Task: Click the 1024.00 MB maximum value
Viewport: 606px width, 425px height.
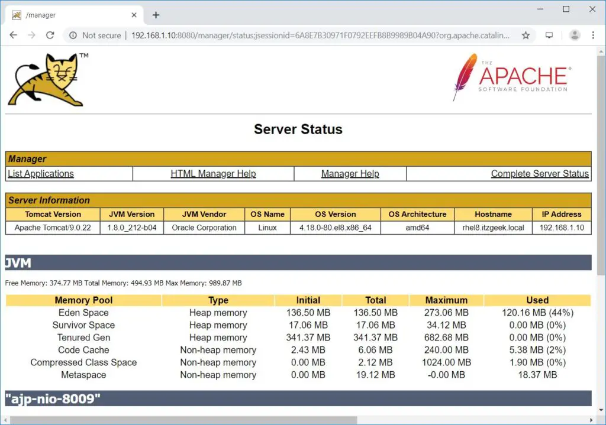Action: click(x=446, y=362)
